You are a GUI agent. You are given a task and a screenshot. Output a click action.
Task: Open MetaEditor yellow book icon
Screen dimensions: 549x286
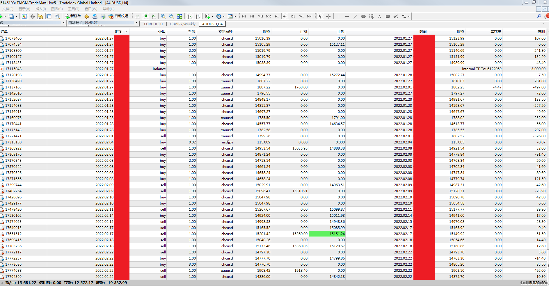click(x=87, y=16)
